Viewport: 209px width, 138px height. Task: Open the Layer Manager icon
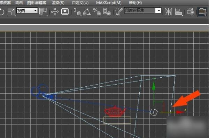pos(191,12)
